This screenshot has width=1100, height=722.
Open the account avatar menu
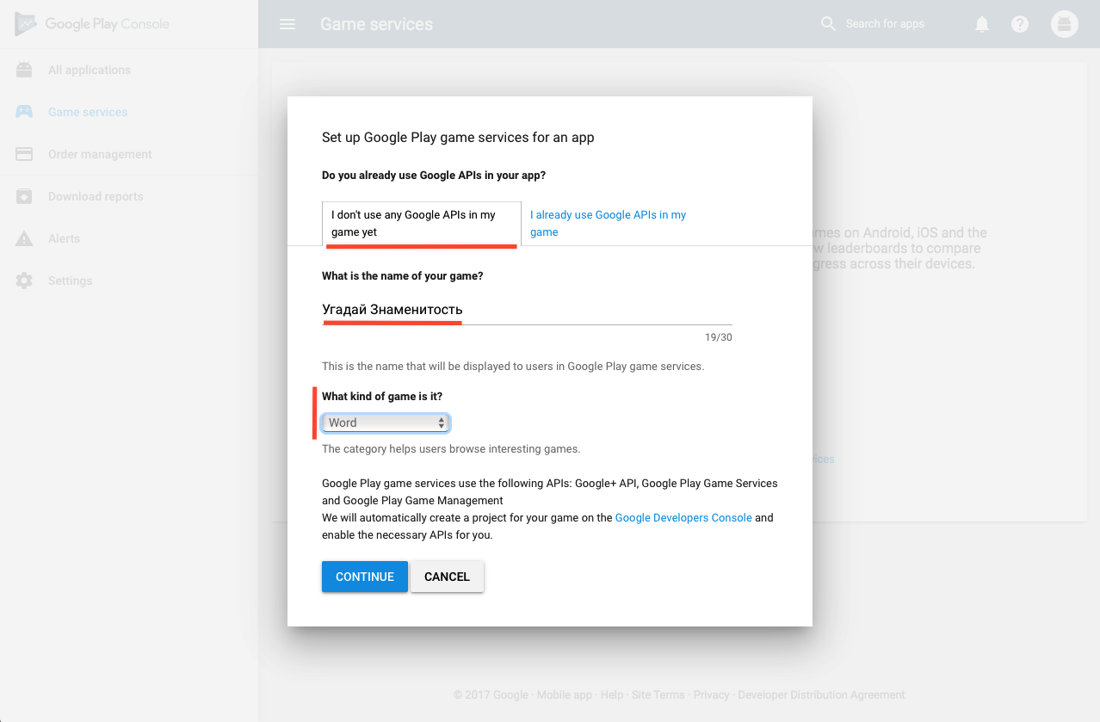pyautogui.click(x=1065, y=24)
